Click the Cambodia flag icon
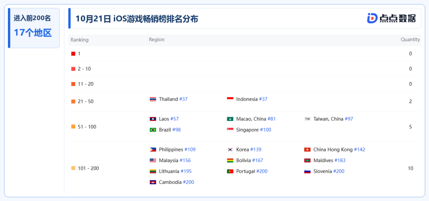 click(x=153, y=182)
